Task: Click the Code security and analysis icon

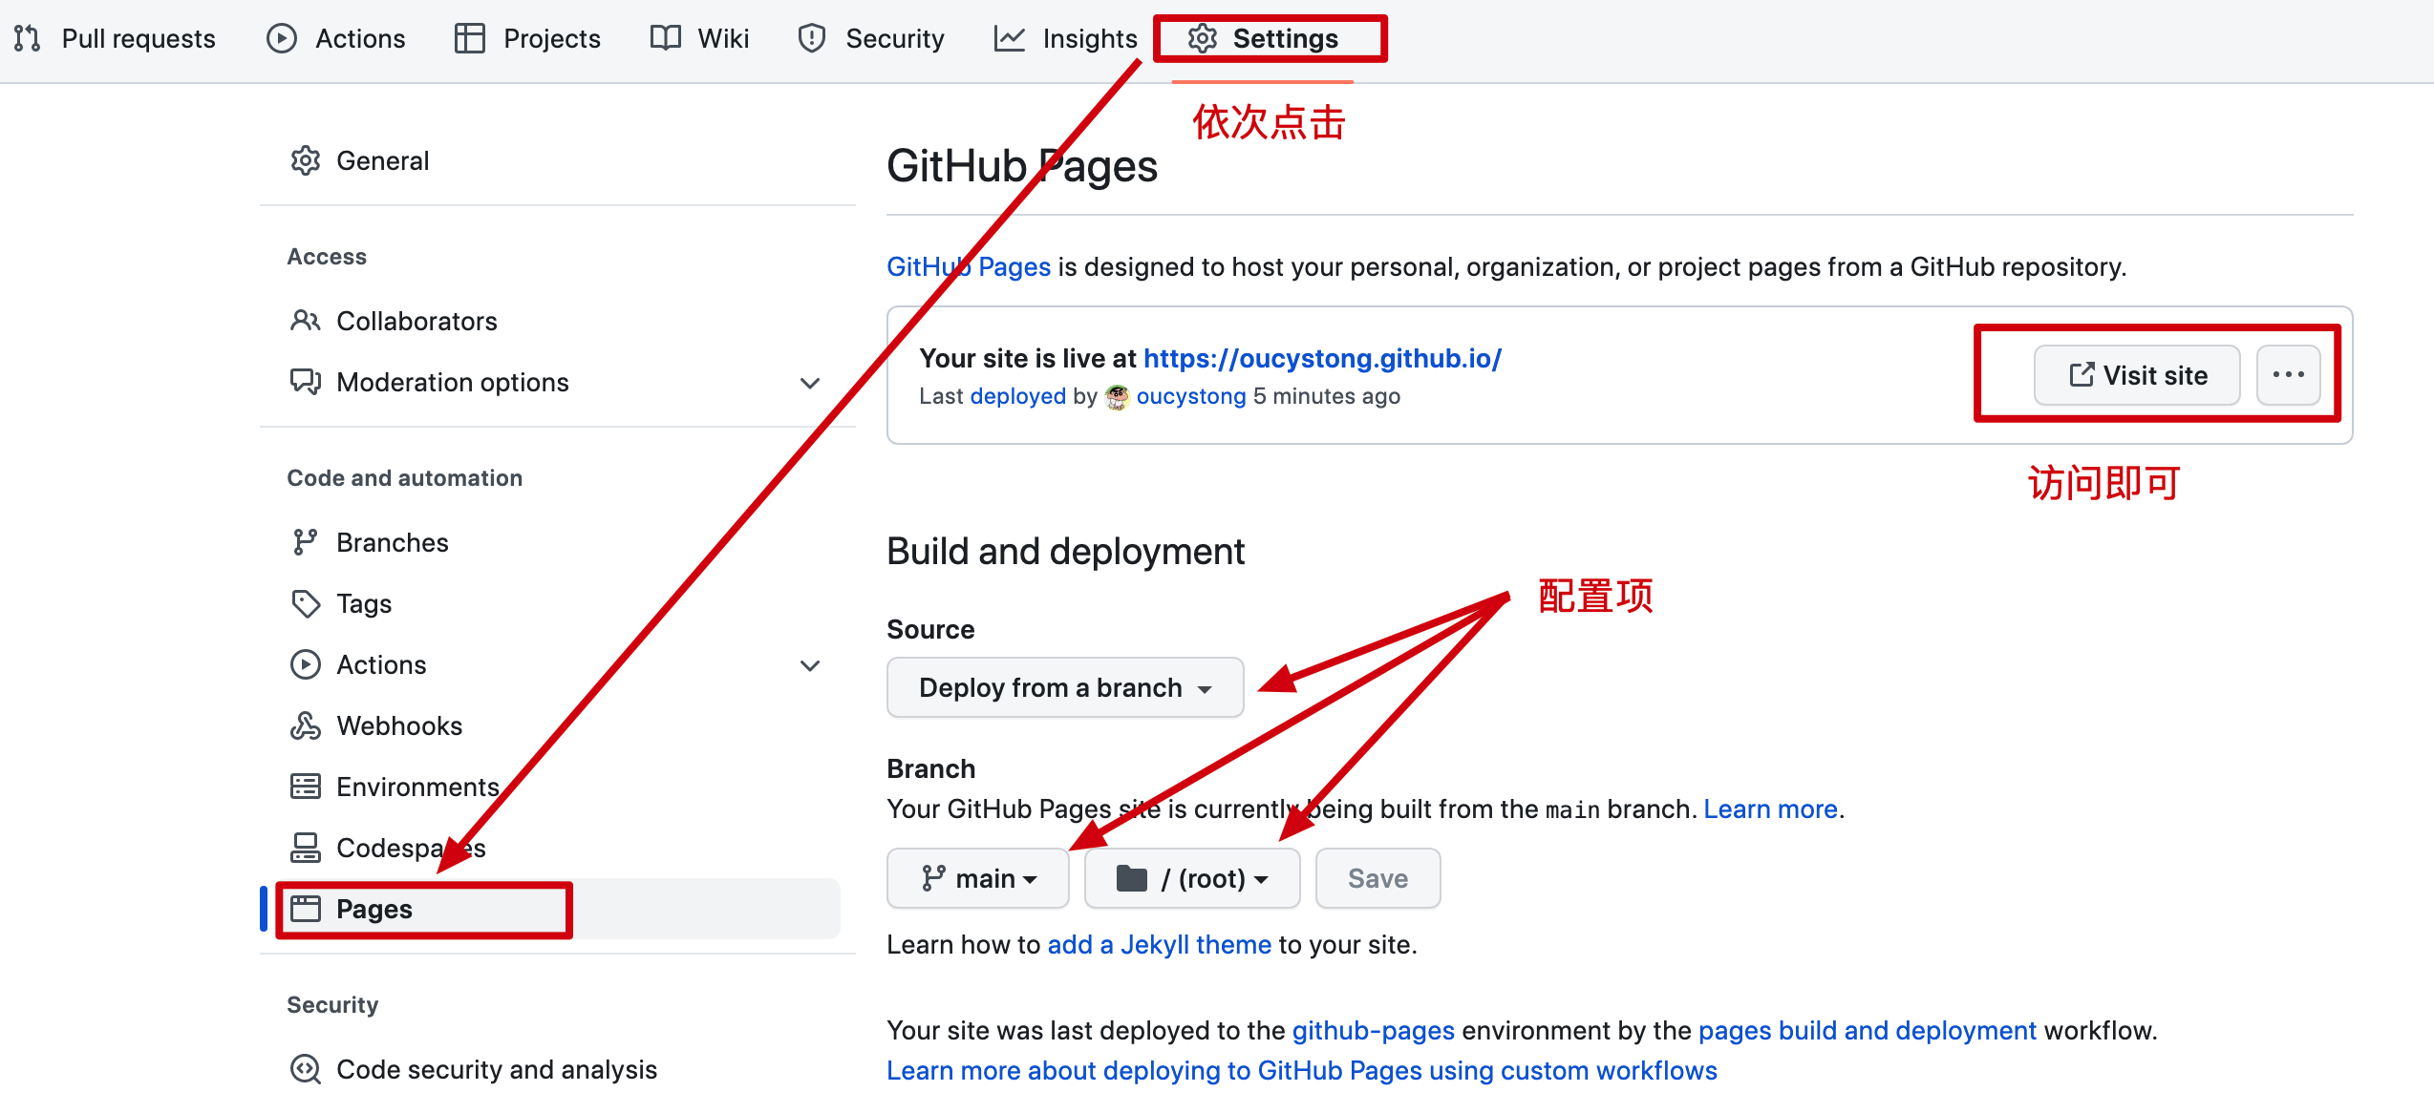Action: tap(305, 1069)
